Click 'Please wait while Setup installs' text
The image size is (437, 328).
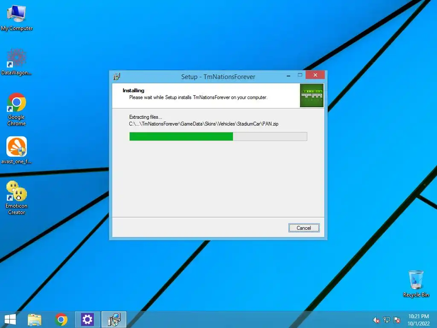(198, 97)
